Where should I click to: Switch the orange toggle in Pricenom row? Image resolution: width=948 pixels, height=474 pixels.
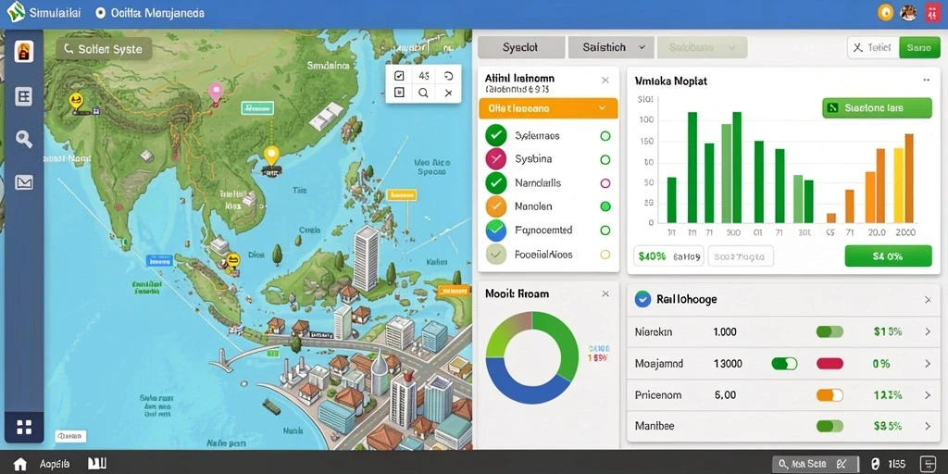point(829,395)
